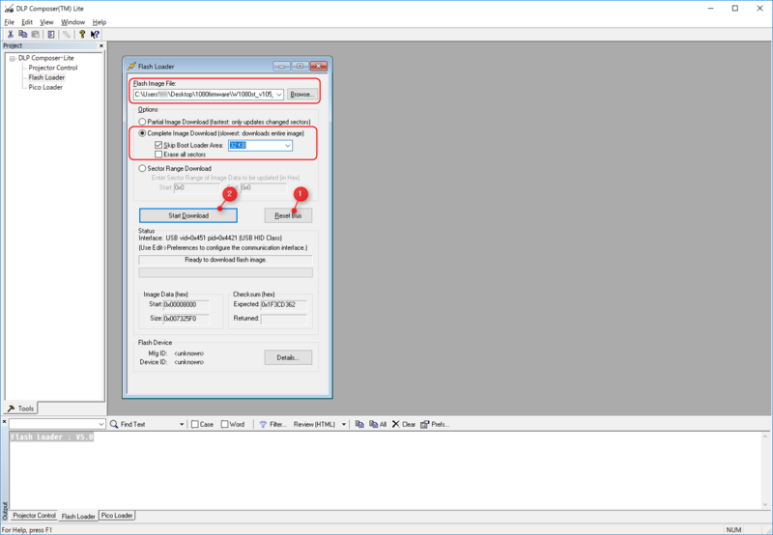773x535 pixels.
Task: Close the output pane with its X
Action: (x=5, y=422)
